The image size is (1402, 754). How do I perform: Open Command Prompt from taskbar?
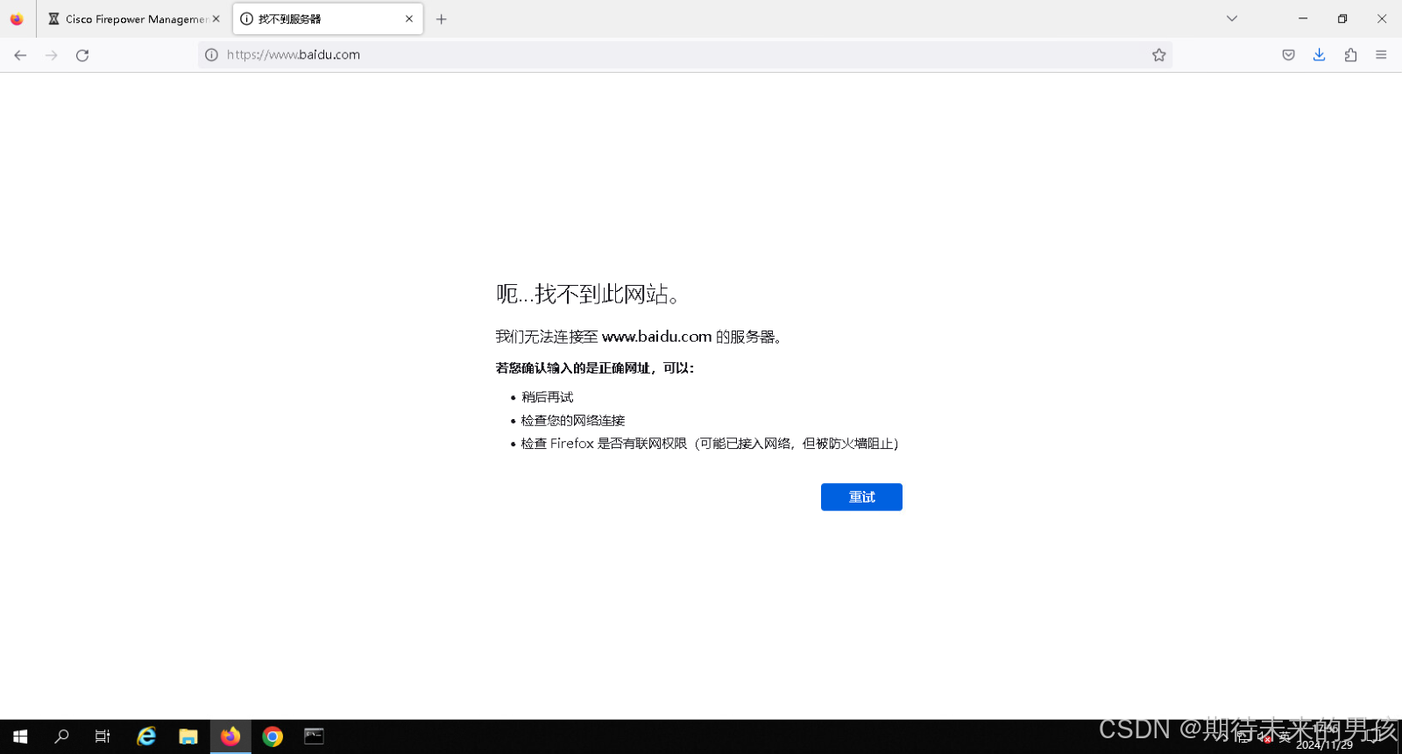pos(314,736)
